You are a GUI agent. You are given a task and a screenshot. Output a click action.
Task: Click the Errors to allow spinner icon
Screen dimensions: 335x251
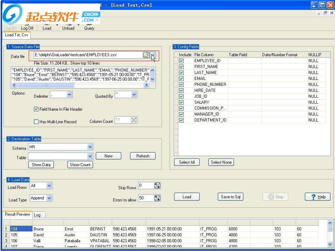coord(157,198)
